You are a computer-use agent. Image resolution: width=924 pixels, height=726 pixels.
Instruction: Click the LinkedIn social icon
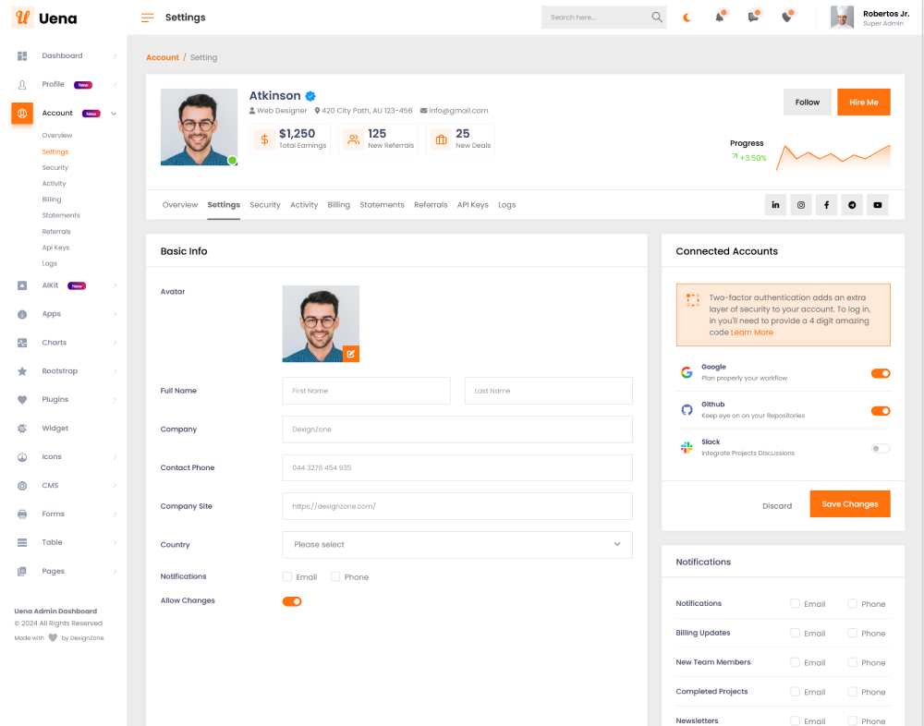pos(775,205)
